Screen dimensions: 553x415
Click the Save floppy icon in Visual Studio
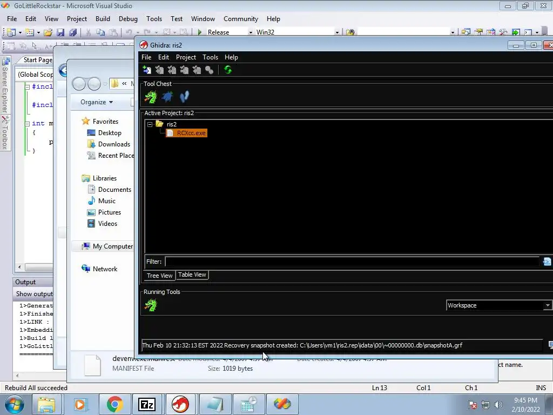tap(60, 32)
